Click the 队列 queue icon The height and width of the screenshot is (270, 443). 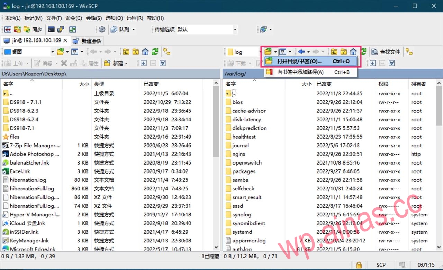click(120, 29)
